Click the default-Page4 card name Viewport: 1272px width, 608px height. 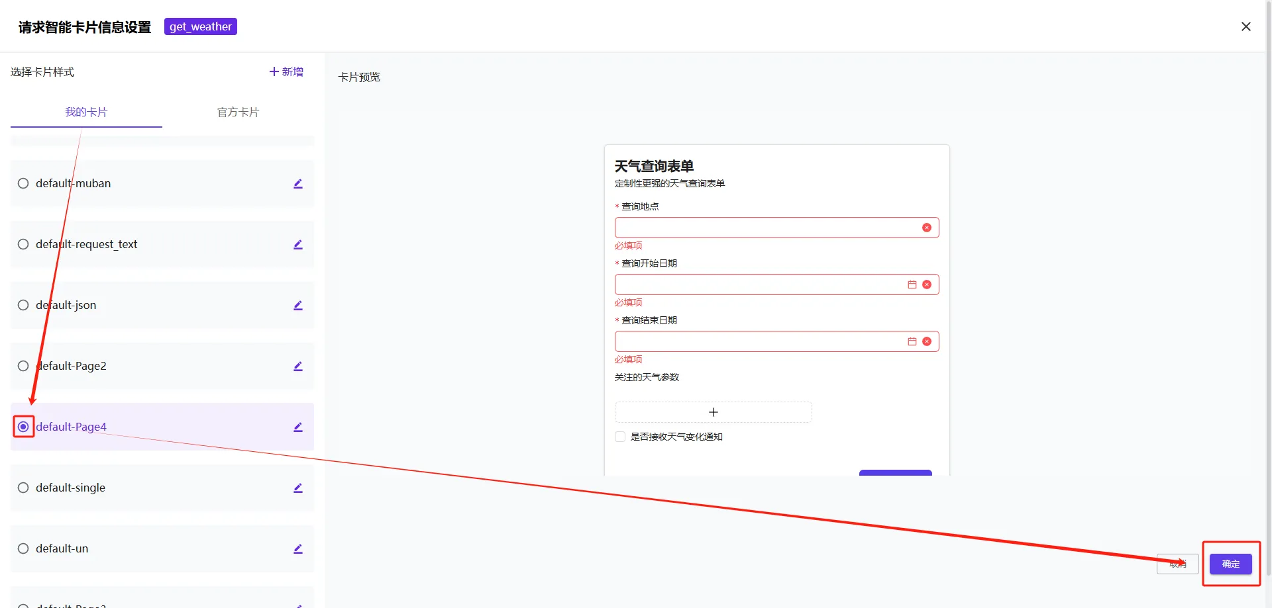click(x=71, y=427)
